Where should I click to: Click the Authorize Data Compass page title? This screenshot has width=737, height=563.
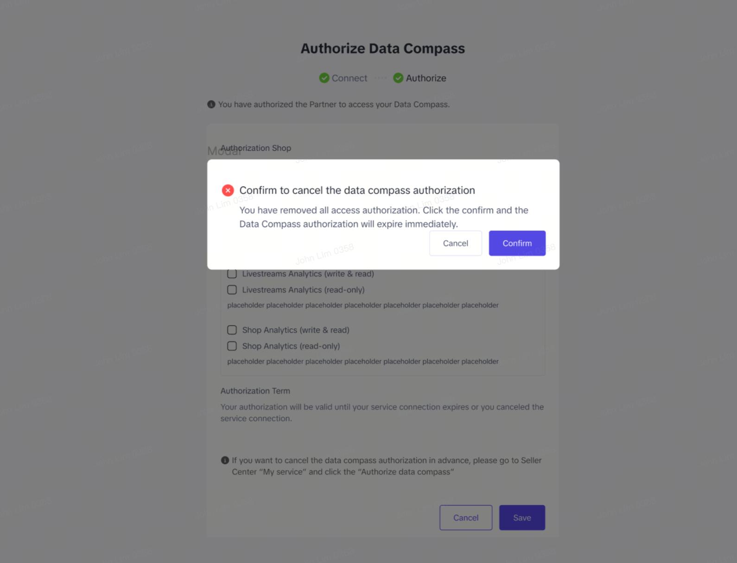382,48
